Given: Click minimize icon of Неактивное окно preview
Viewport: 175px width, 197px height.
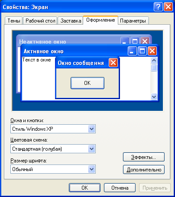Looking at the screenshot, I should click(x=125, y=41).
